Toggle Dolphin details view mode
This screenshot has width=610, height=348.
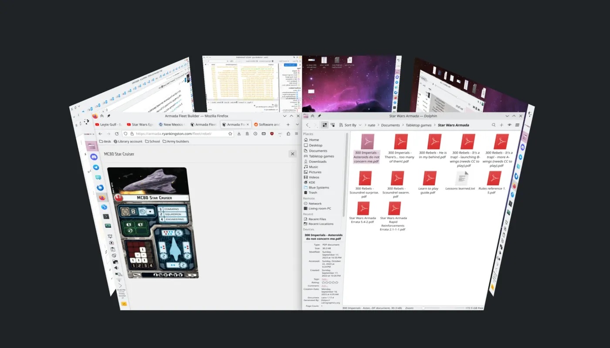click(x=332, y=125)
